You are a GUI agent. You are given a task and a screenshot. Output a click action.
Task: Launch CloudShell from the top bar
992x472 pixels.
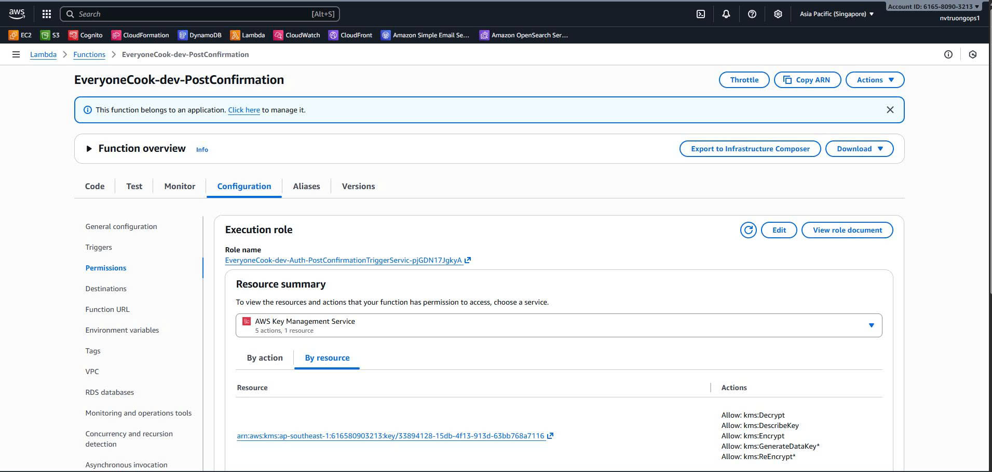[701, 14]
